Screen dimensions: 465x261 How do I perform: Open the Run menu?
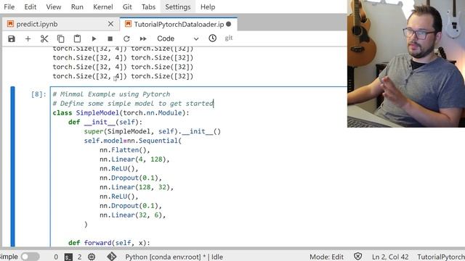point(77,7)
